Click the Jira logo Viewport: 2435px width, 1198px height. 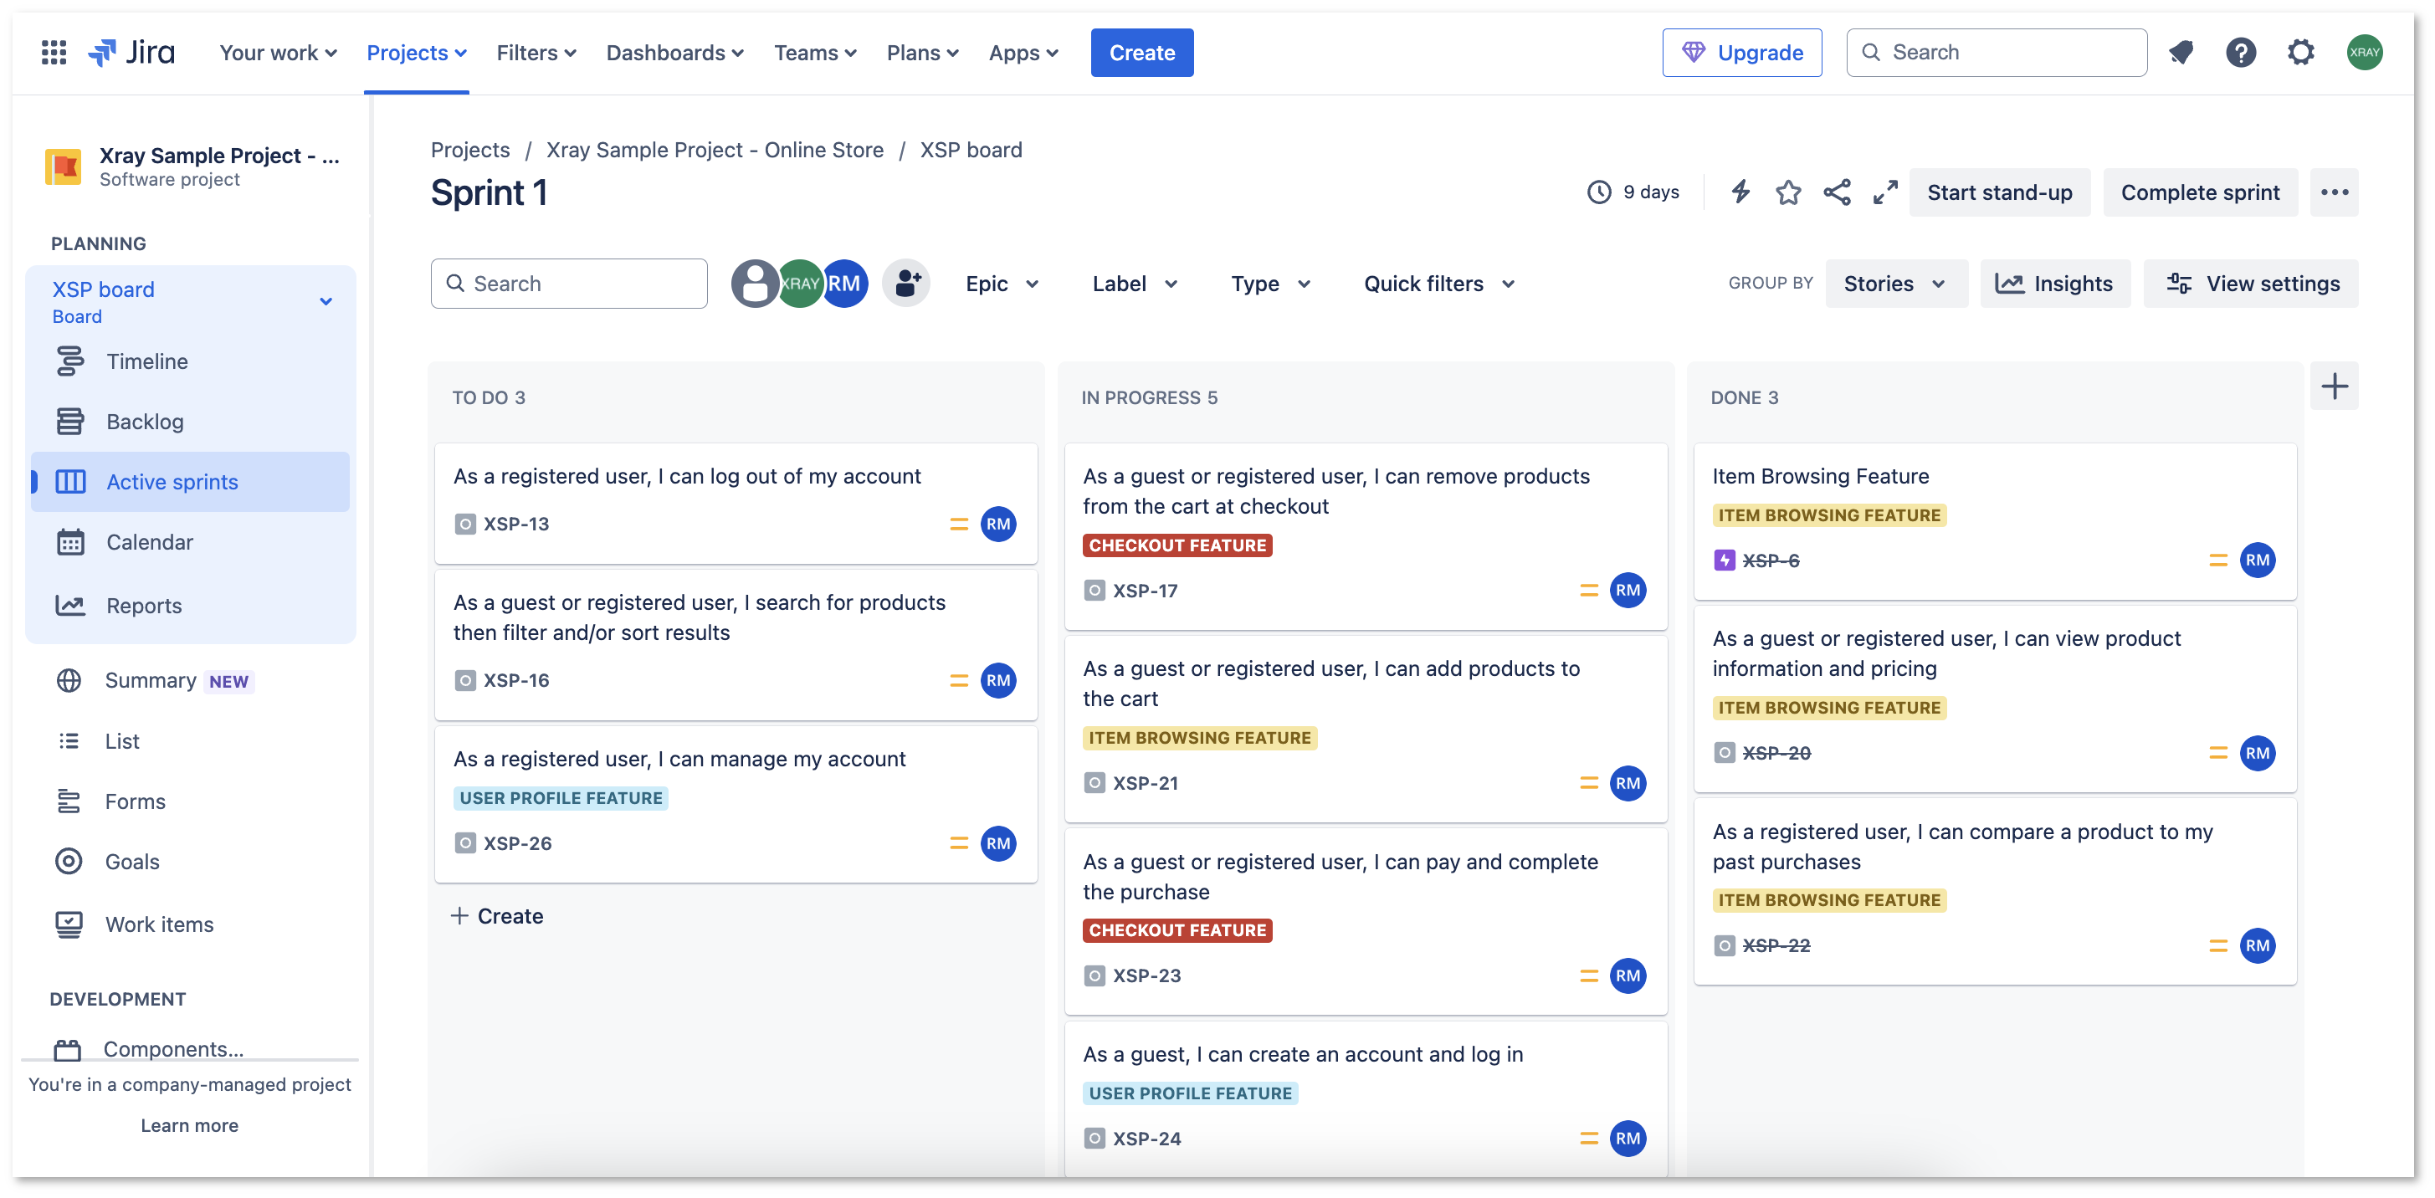click(x=131, y=52)
